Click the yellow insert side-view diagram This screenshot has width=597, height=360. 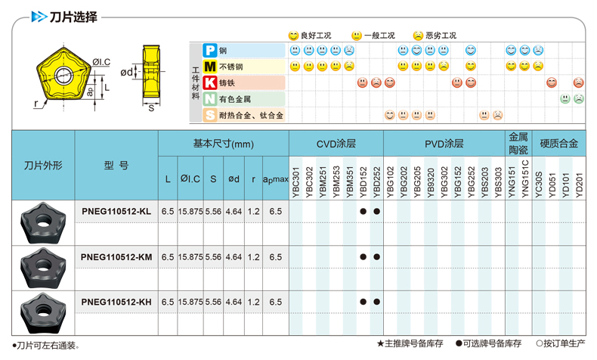click(x=152, y=73)
